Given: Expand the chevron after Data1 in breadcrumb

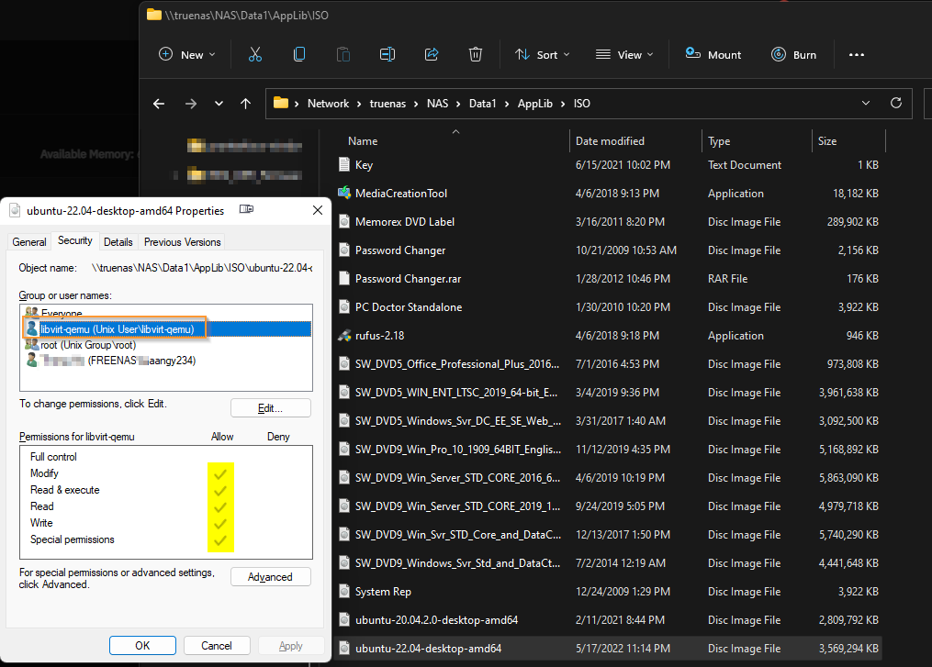Looking at the screenshot, I should pyautogui.click(x=507, y=104).
